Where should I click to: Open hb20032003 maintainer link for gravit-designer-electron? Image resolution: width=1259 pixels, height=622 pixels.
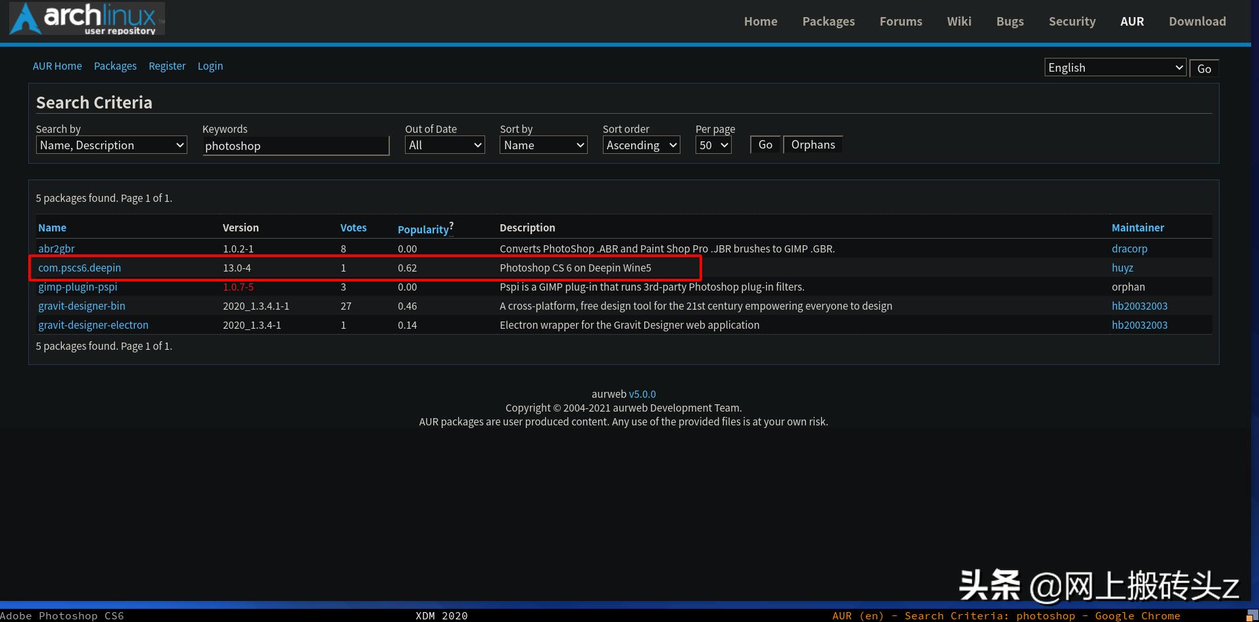pyautogui.click(x=1139, y=325)
